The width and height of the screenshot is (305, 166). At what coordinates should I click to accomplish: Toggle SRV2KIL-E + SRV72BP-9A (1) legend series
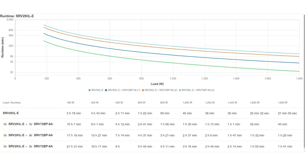[123, 90]
